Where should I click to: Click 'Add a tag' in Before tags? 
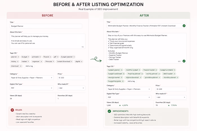[x=29, y=66]
